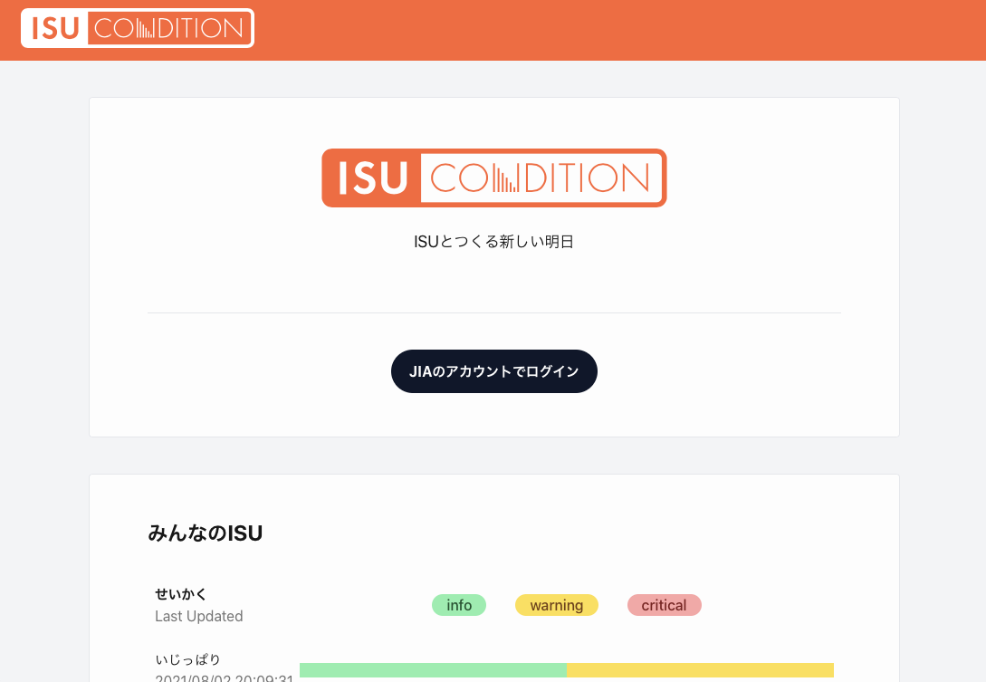Click the tagline ISUとつくる新しい明日
The width and height of the screenshot is (986, 682).
494,242
